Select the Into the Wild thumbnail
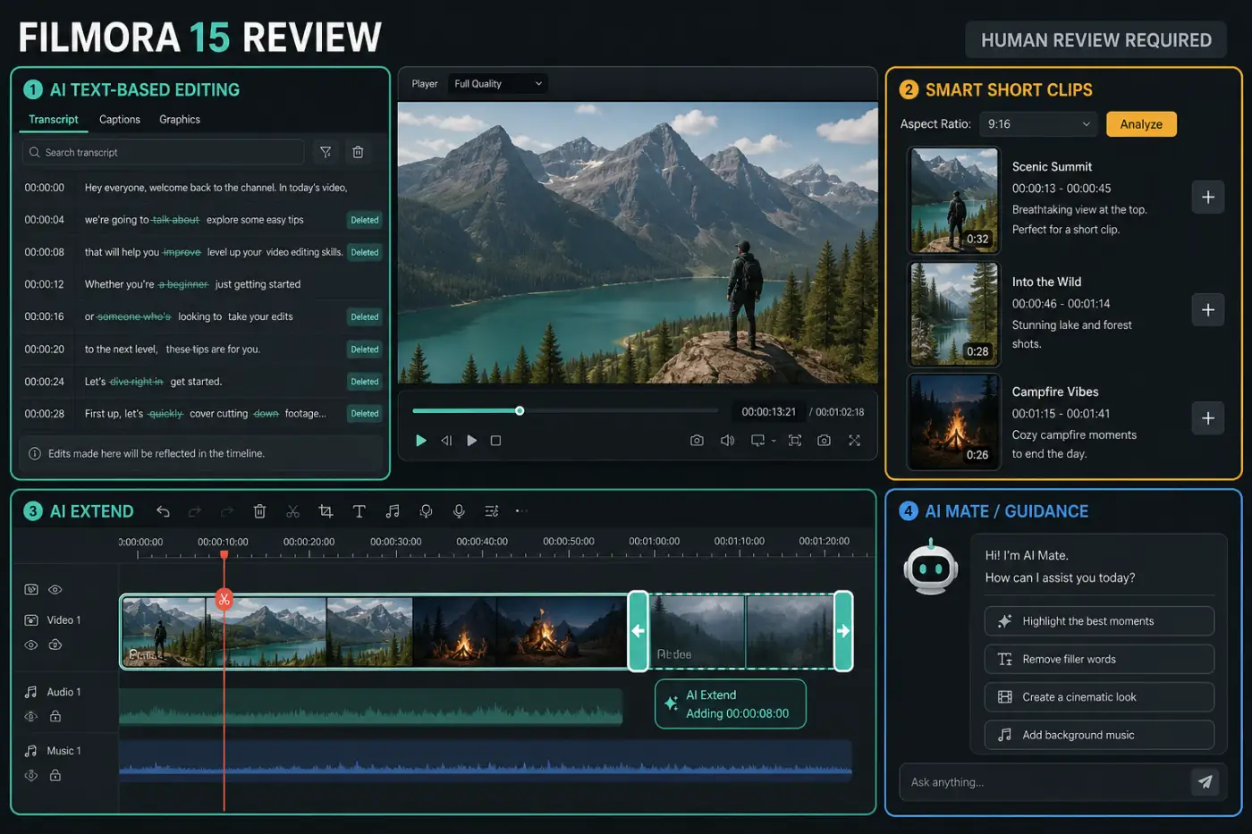Screen dimensions: 1252x834 click(x=954, y=314)
